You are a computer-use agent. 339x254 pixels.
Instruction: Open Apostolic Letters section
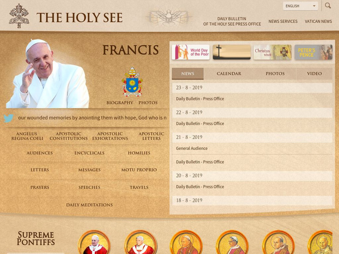(151, 136)
